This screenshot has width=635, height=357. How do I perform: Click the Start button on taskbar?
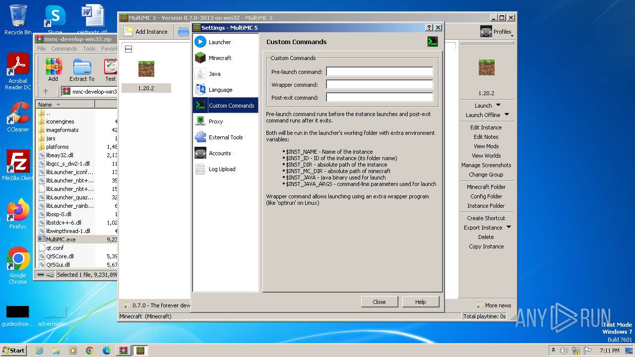pos(13,350)
